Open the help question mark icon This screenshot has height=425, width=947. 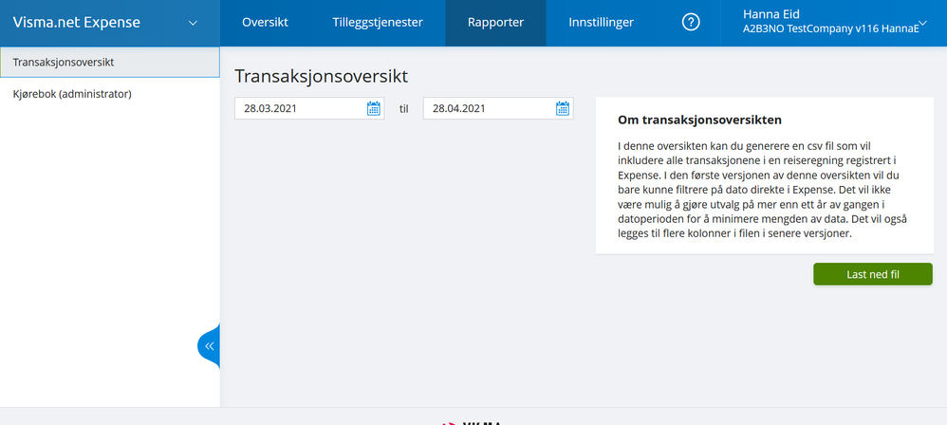click(690, 23)
